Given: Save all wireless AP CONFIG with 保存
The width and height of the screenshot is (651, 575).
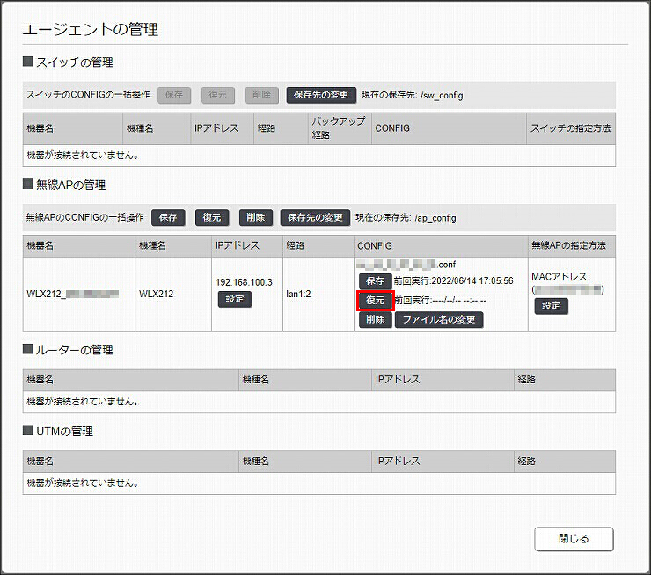Looking at the screenshot, I should click(168, 217).
